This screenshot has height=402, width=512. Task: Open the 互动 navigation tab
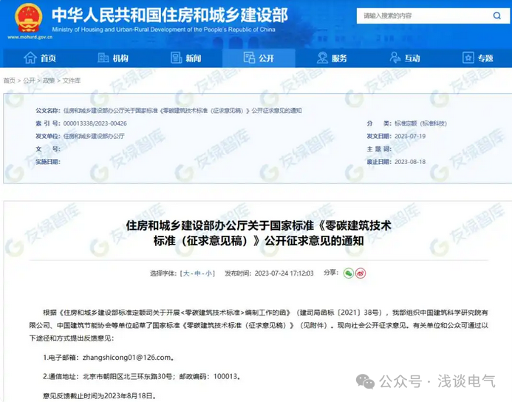[405, 58]
